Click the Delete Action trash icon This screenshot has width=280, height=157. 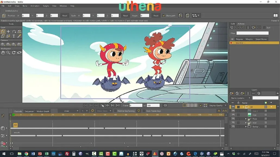tap(248, 28)
